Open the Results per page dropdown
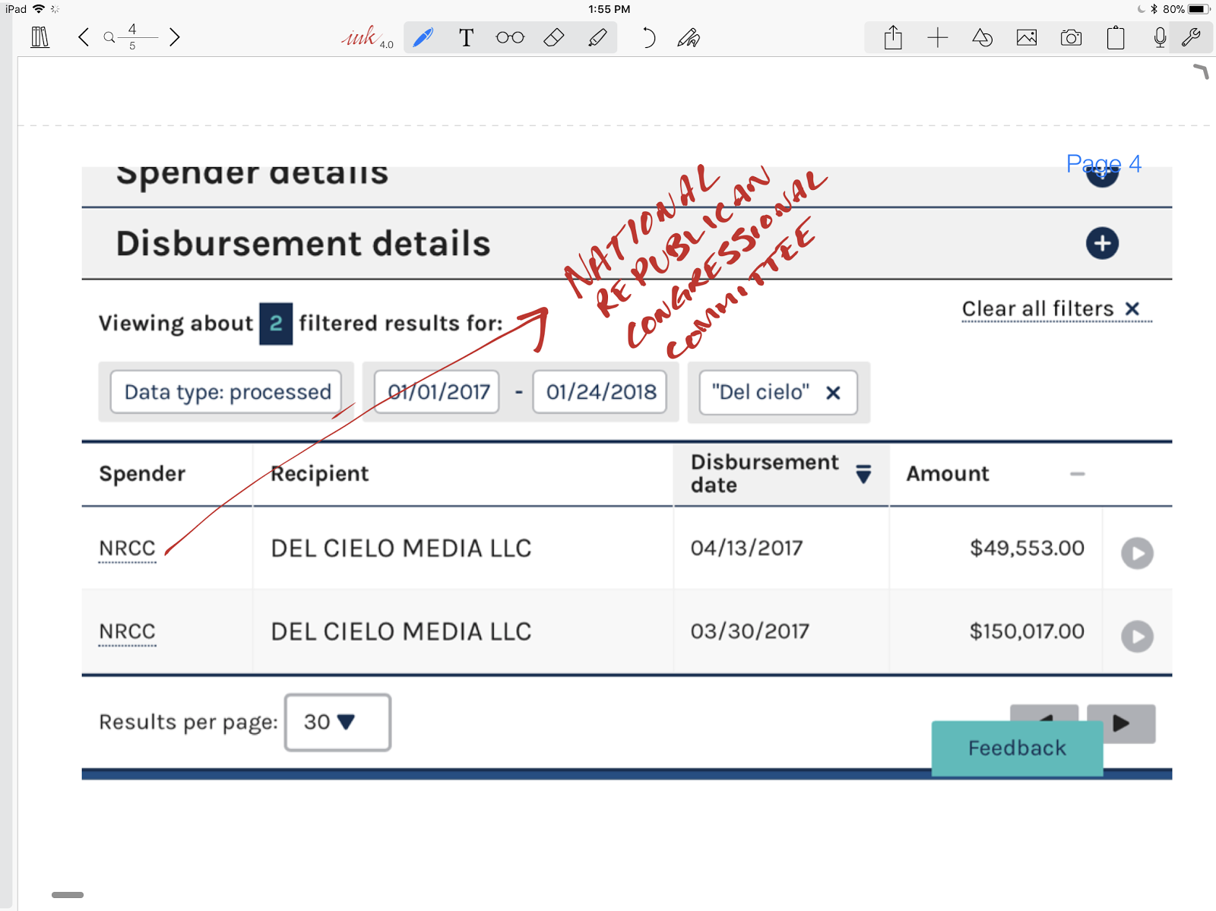This screenshot has height=911, width=1216. tap(337, 722)
